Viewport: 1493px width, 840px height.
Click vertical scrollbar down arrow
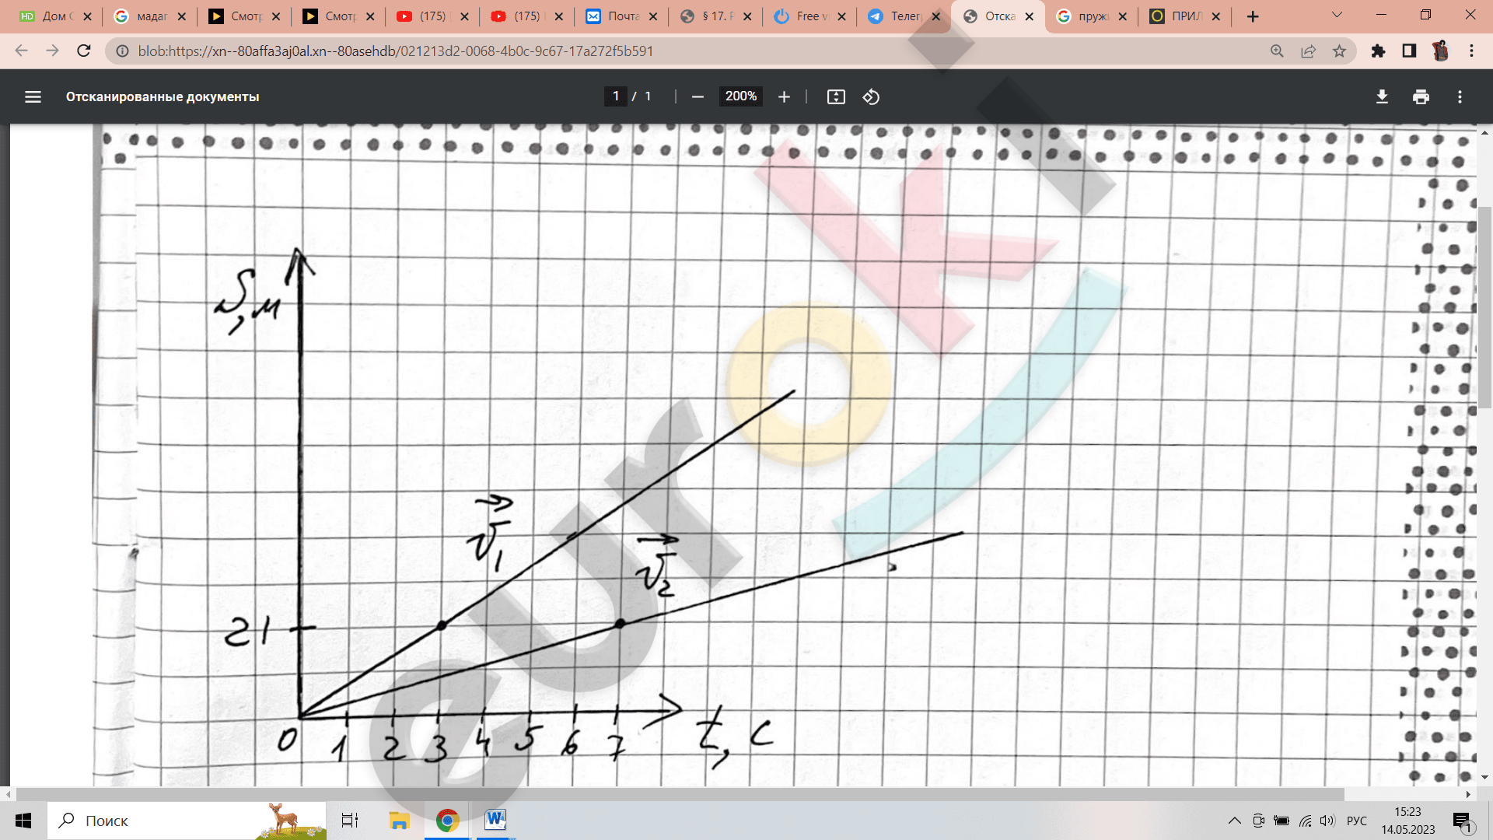click(x=1484, y=777)
